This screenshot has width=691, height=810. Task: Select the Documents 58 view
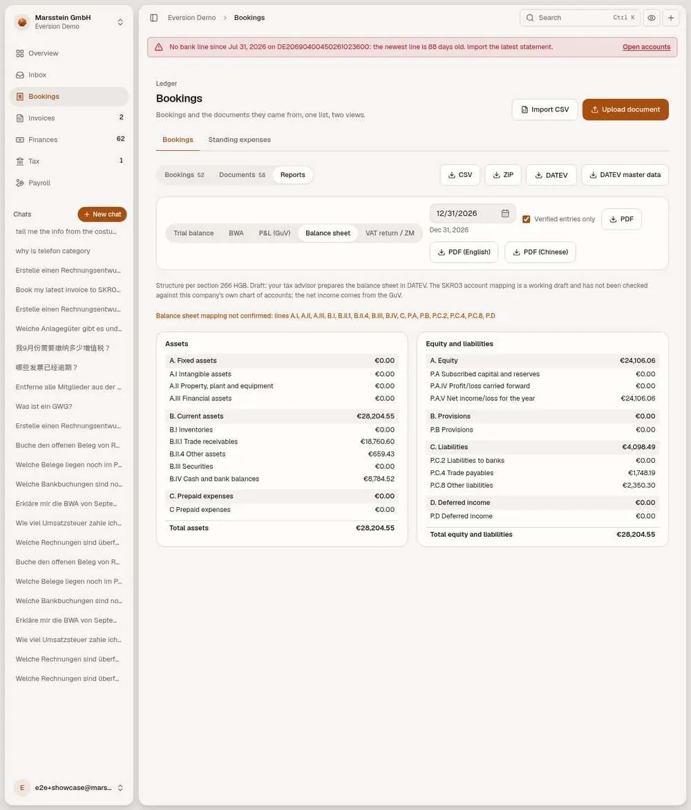pyautogui.click(x=242, y=175)
